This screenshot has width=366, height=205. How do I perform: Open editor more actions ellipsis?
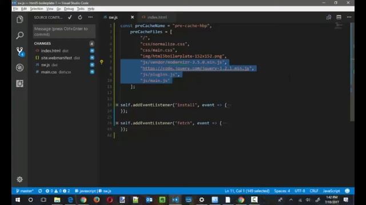349,17
